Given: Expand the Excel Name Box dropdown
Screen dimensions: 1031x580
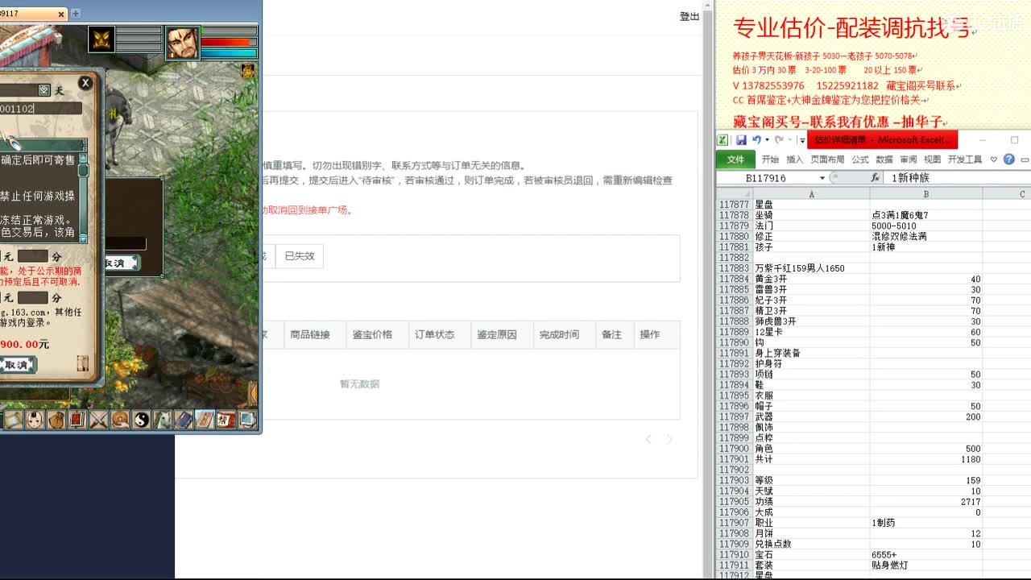Looking at the screenshot, I should click(822, 178).
